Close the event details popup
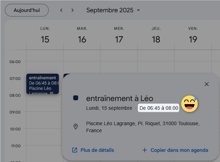The width and height of the screenshot is (220, 162). tap(207, 84)
